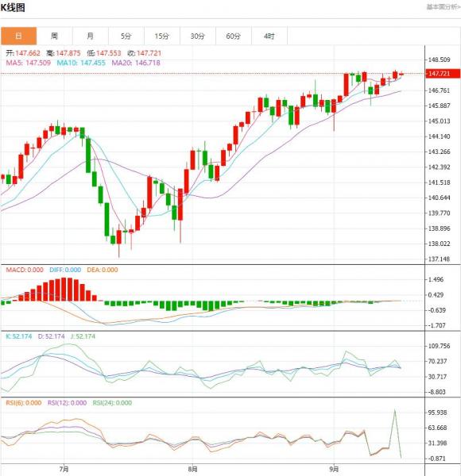
Task: Click the 8月 marker on time axis
Action: click(193, 469)
